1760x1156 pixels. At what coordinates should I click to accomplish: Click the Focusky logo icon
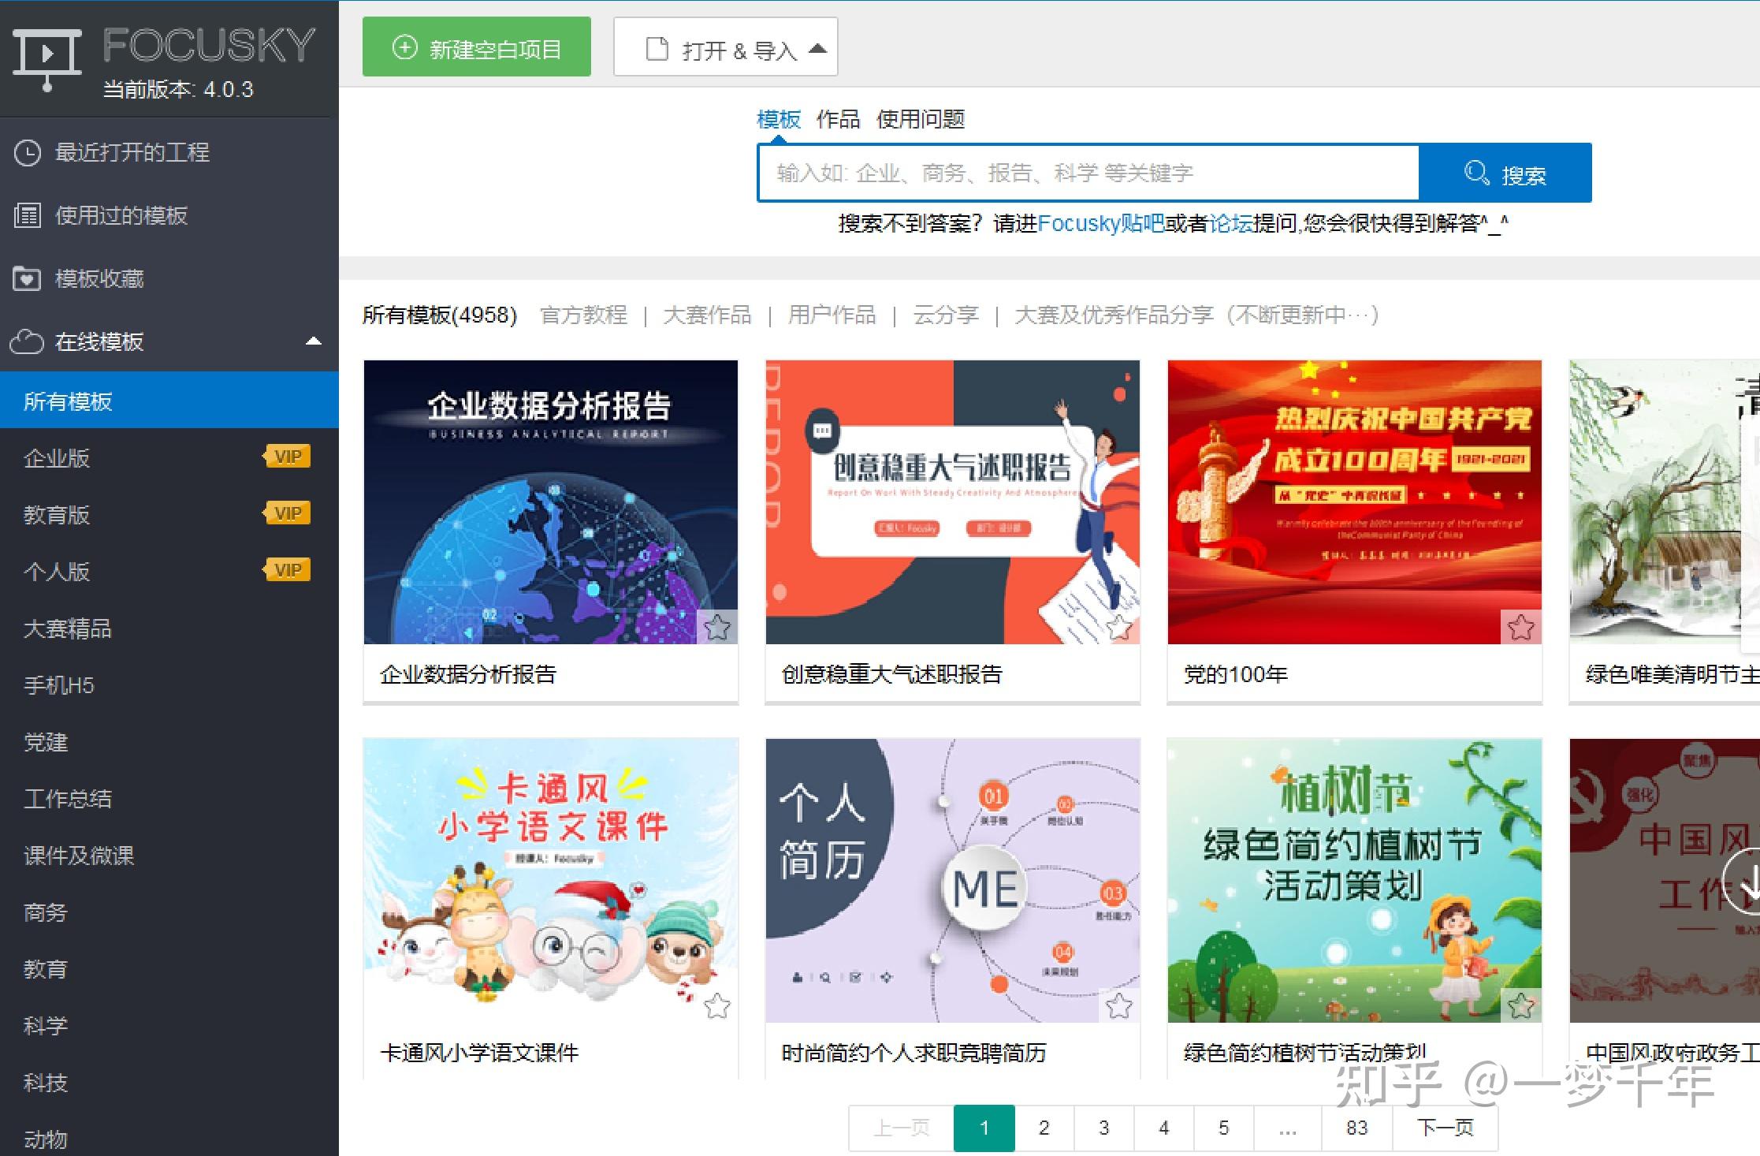coord(47,59)
